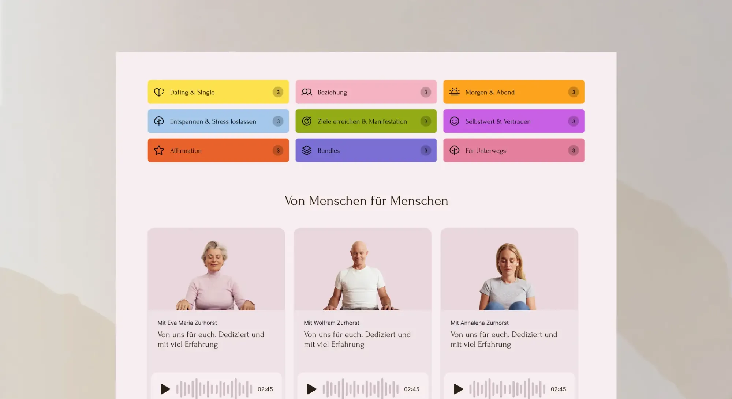Click count badge on Selbstwert & Vertrauen

[x=574, y=121]
